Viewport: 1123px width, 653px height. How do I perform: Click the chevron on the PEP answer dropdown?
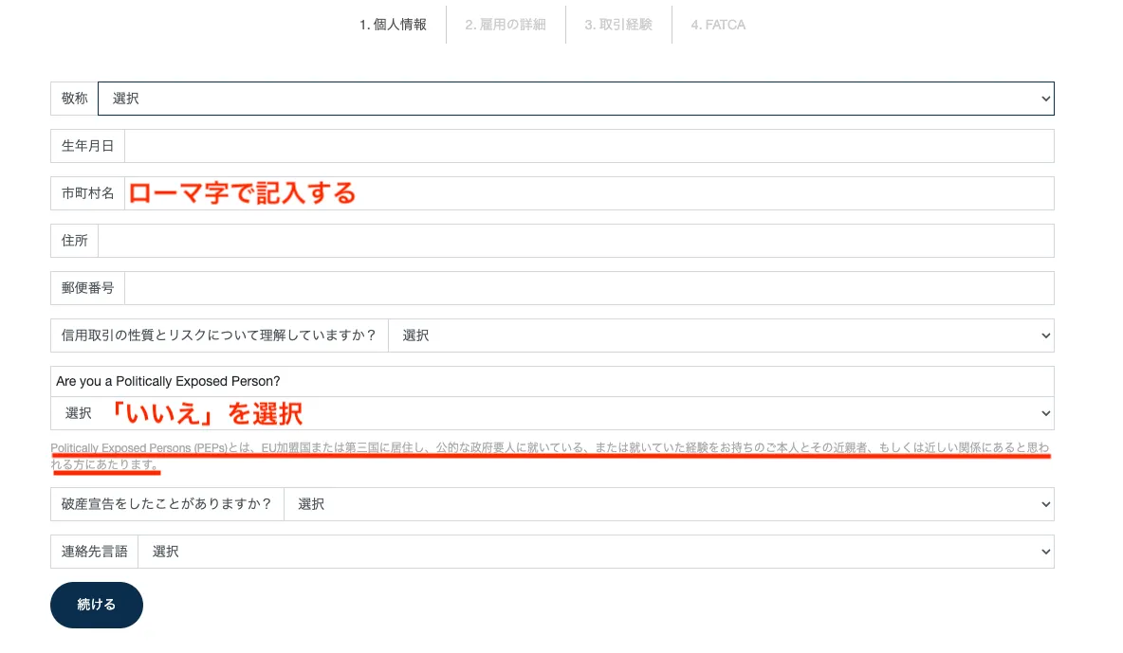(x=1044, y=413)
